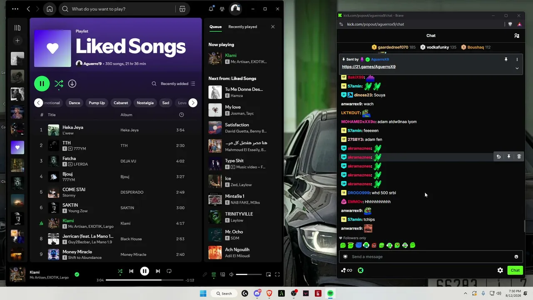Open Heka Jeya album link
Viewport: 533px width, 300px height.
130,130
